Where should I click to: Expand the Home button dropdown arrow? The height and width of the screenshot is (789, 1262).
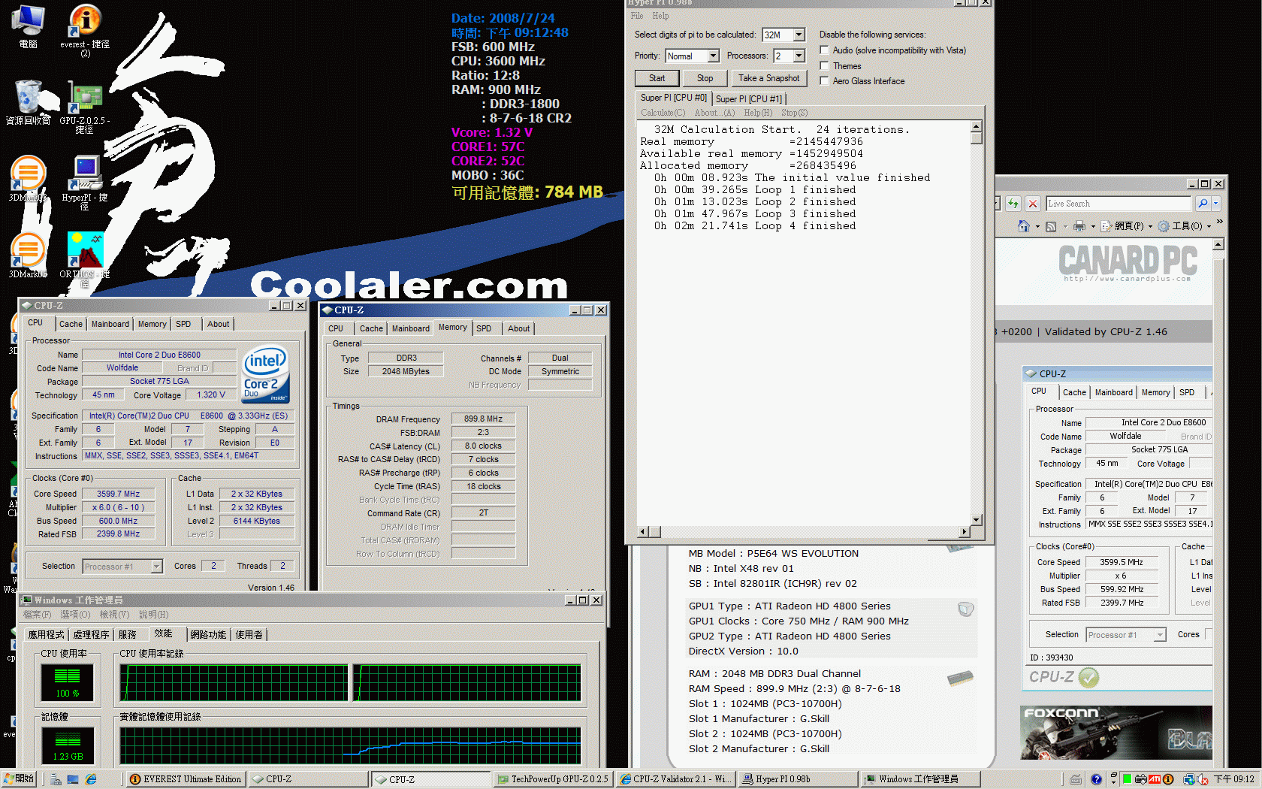(1037, 226)
